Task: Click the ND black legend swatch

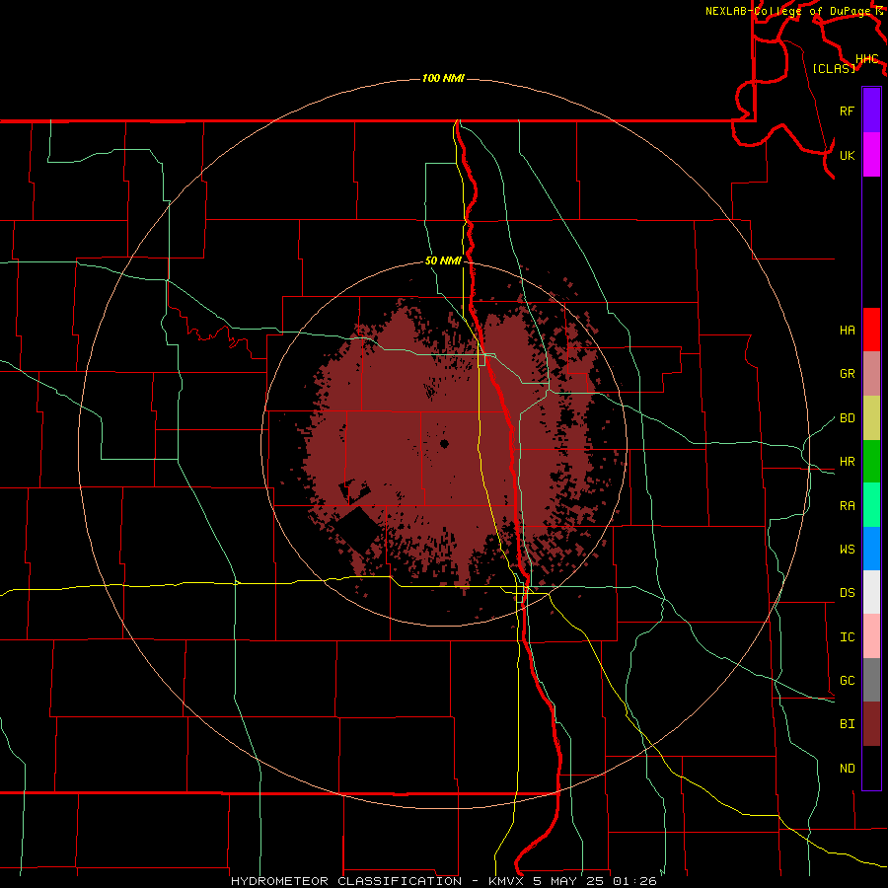Action: coord(871,768)
